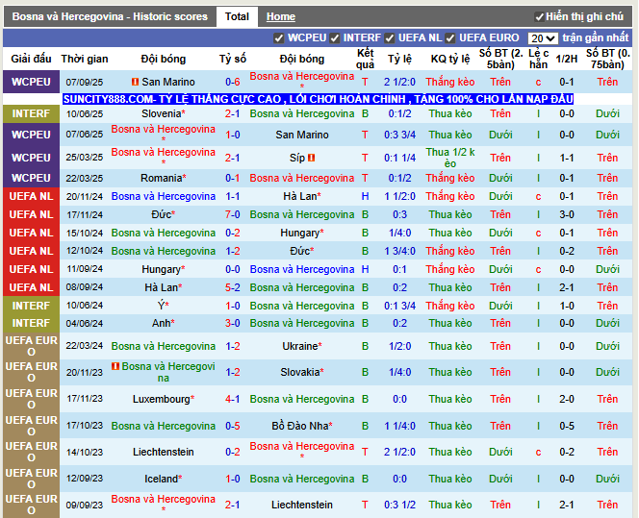This screenshot has height=518, width=639.
Task: Click the Thua 1/2 kèo result on Síp row
Action: click(450, 158)
